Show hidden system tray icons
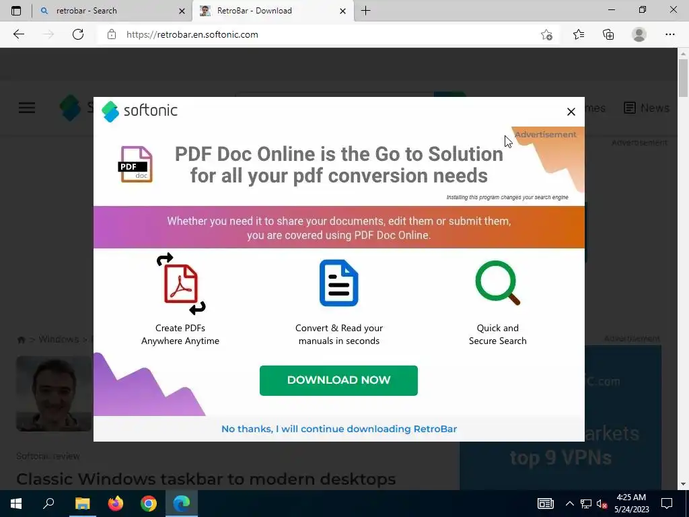This screenshot has height=517, width=689. click(569, 504)
